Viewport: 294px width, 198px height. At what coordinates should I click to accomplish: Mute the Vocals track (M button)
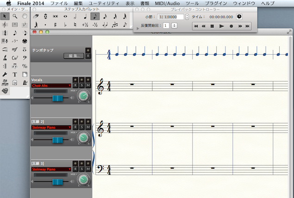[x=88, y=85]
